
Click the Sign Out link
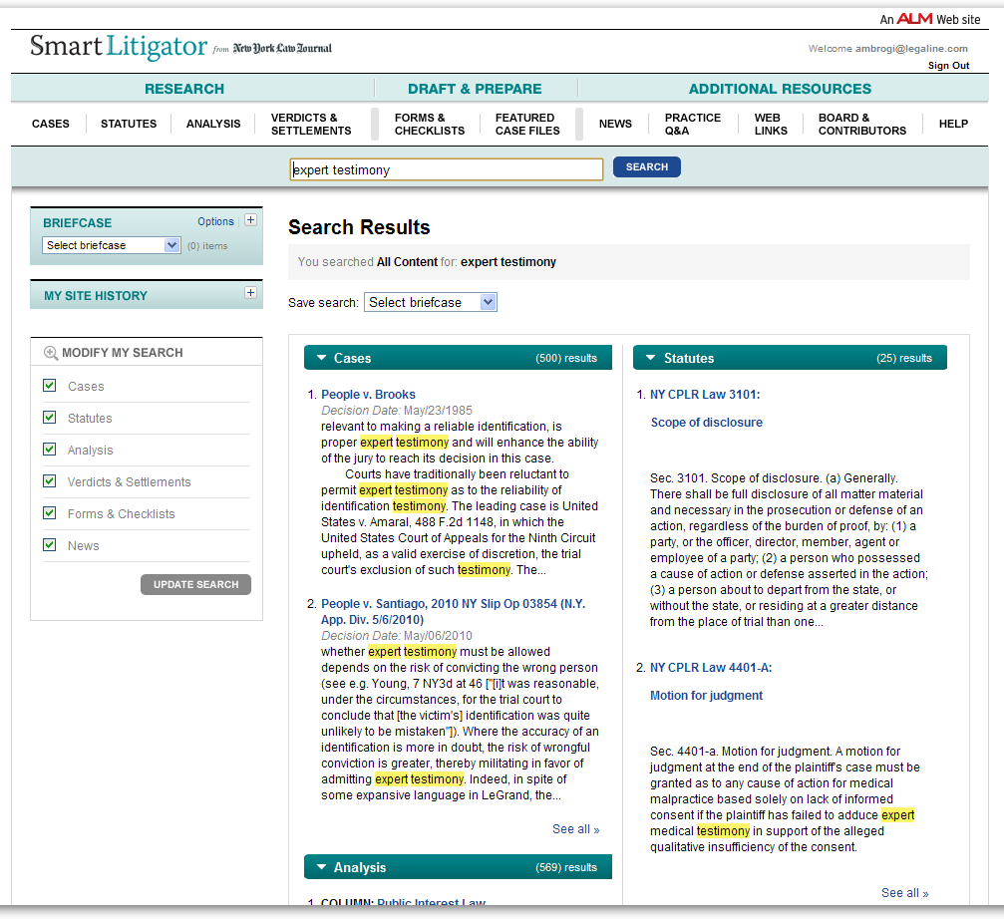tap(949, 65)
